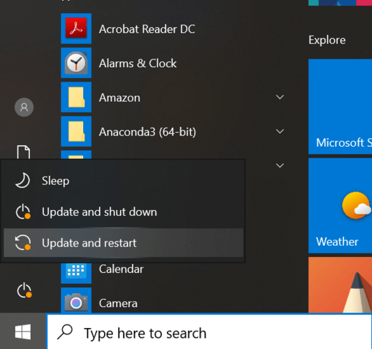Viewport: 372px width, 349px height.
Task: Click the Explore group heading
Action: (x=327, y=40)
